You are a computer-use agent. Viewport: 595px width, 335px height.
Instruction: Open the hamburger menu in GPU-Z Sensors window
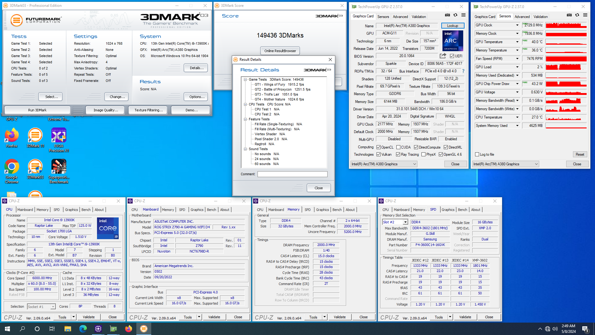coord(585,15)
